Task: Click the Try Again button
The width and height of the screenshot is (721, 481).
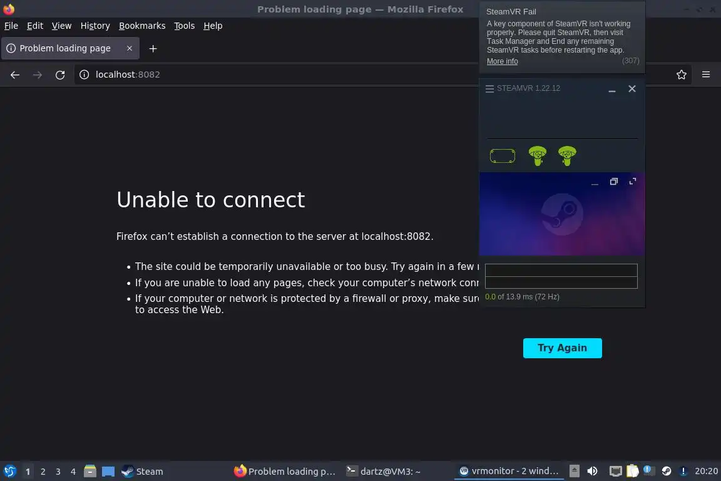Action: click(563, 348)
